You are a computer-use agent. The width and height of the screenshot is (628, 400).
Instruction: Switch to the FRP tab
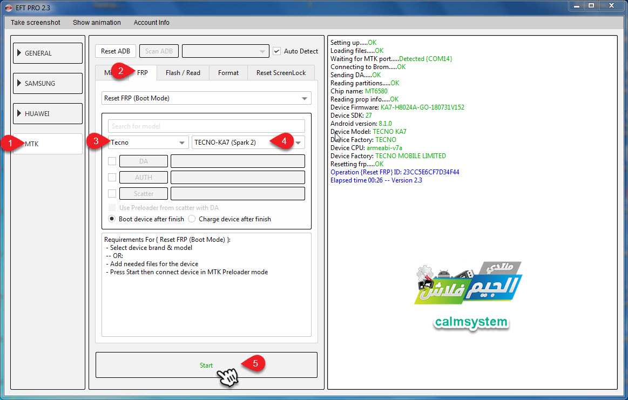142,72
